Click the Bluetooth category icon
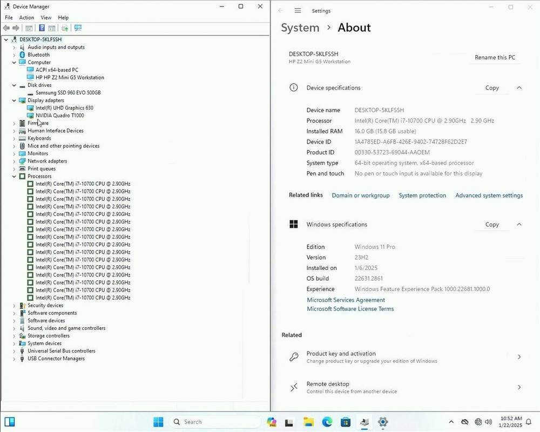Image resolution: width=540 pixels, height=432 pixels. coord(22,55)
